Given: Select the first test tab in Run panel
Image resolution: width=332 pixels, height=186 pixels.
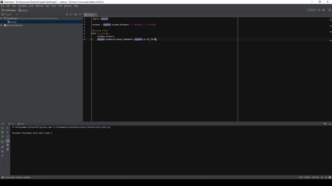Looking at the screenshot, I should pos(11,124).
